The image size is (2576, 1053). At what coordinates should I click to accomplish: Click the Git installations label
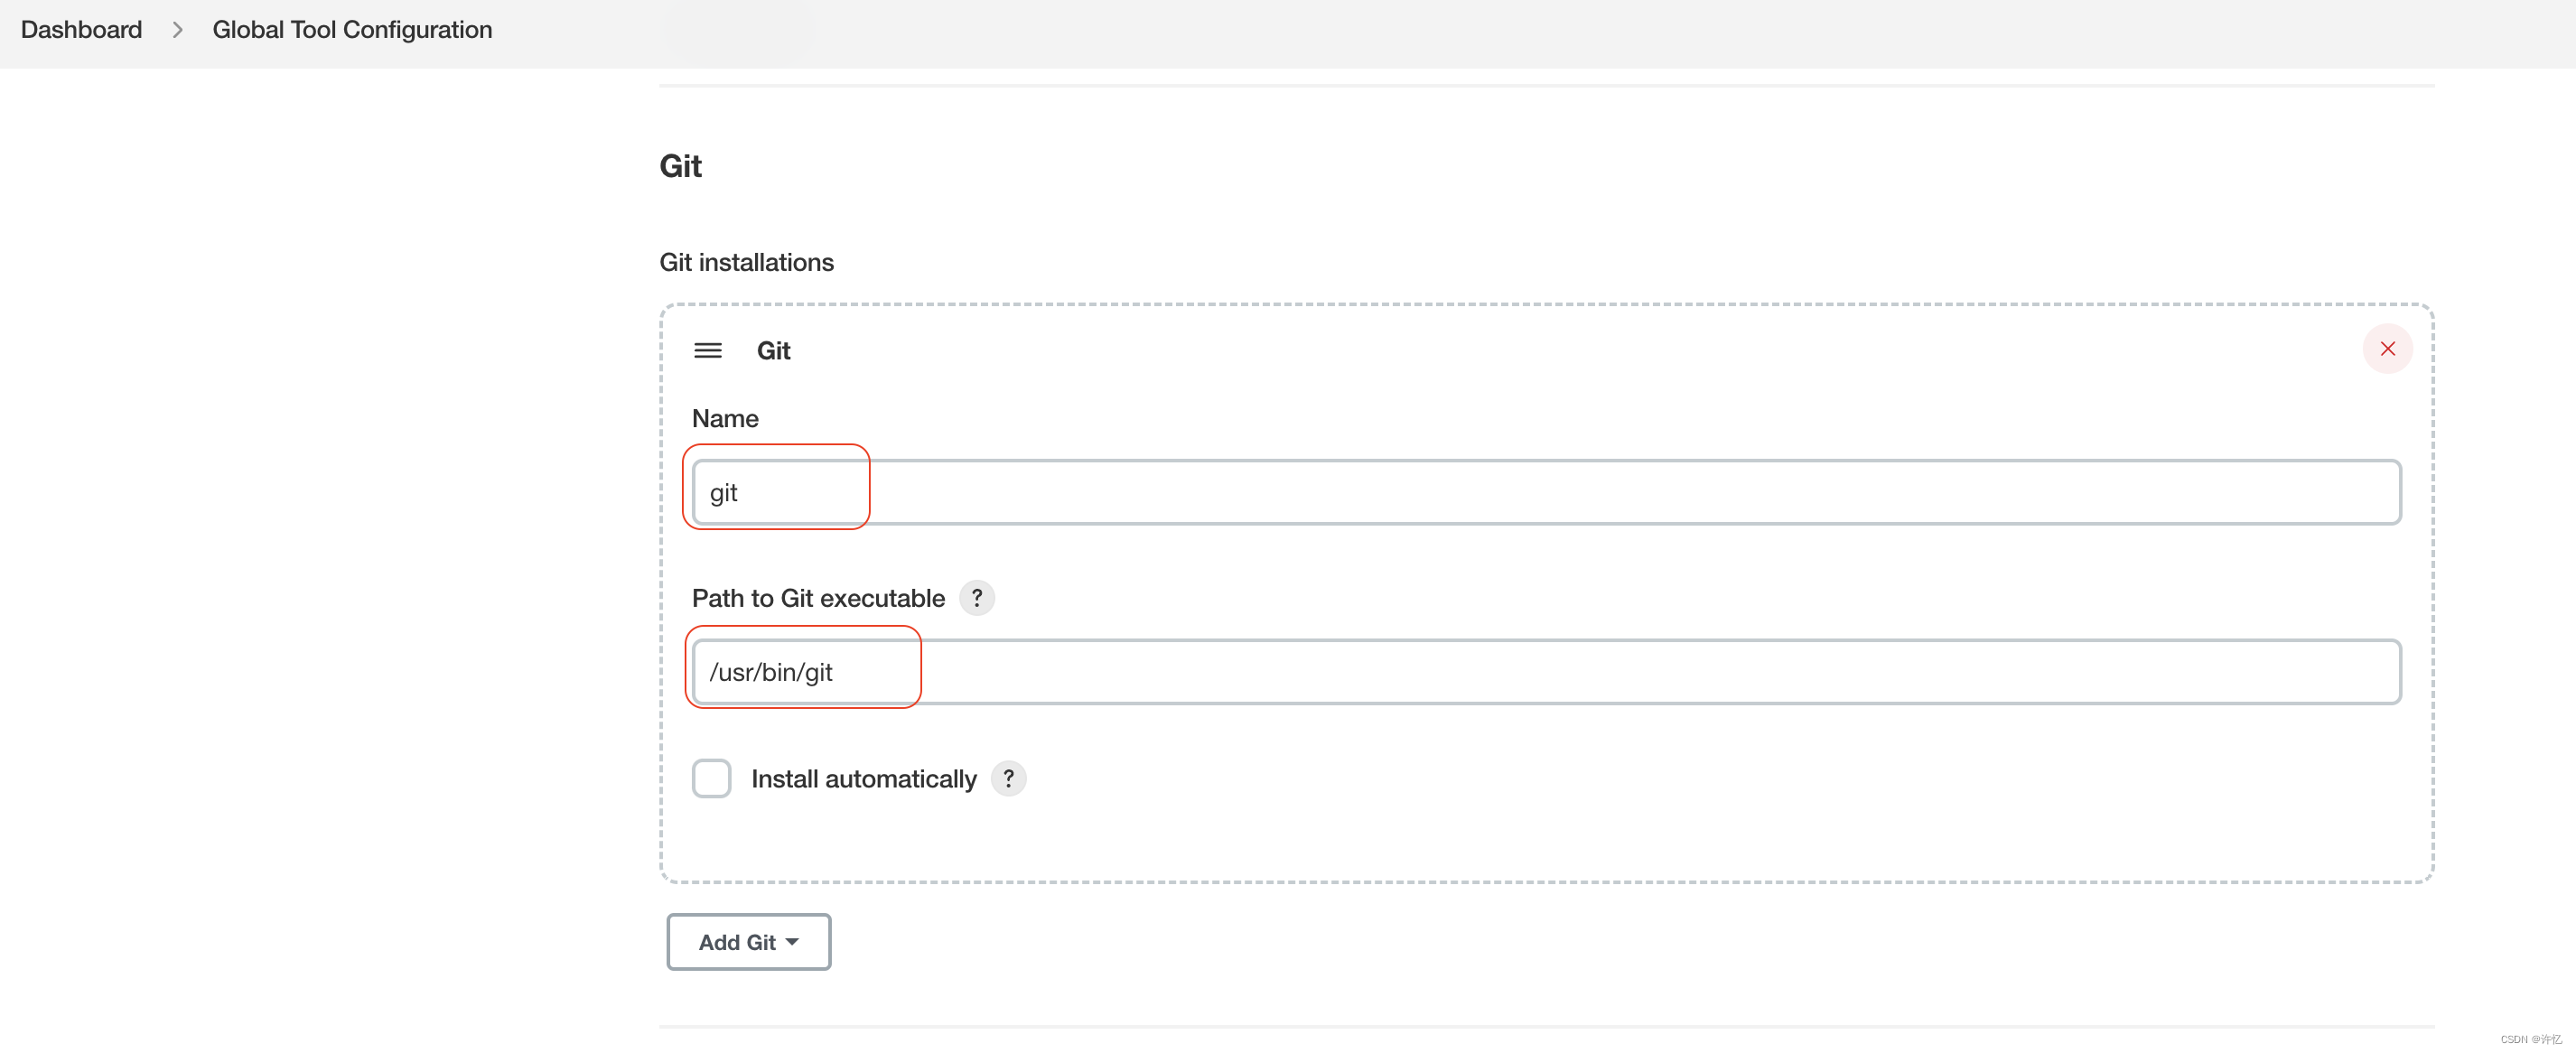[746, 262]
